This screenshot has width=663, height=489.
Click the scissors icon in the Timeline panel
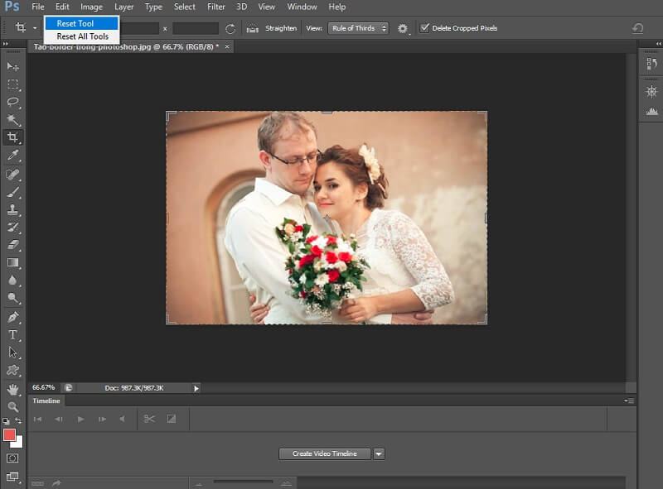148,419
